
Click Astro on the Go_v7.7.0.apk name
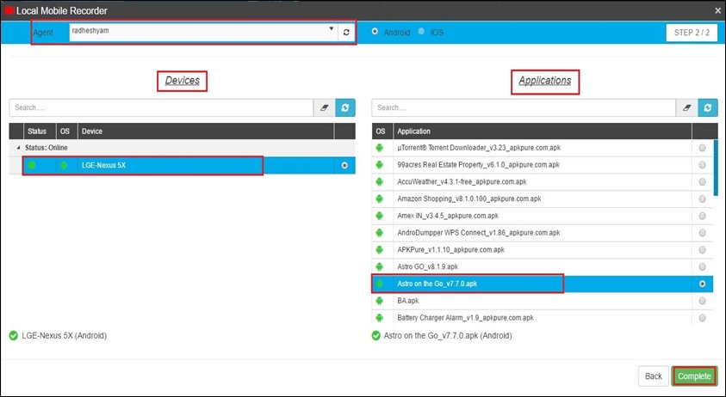[437, 284]
